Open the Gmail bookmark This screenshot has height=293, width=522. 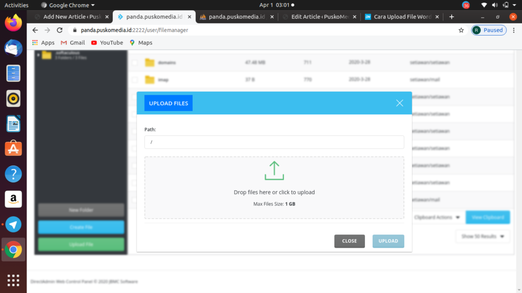pyautogui.click(x=72, y=43)
